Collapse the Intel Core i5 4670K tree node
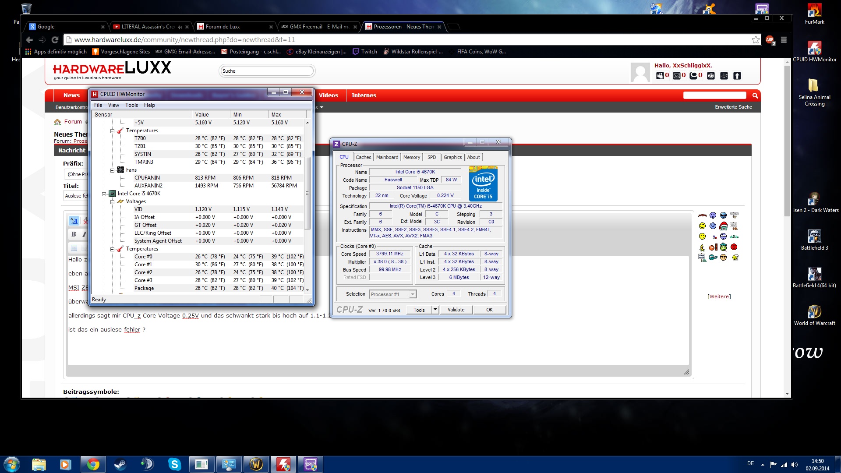The width and height of the screenshot is (841, 473). click(x=104, y=194)
